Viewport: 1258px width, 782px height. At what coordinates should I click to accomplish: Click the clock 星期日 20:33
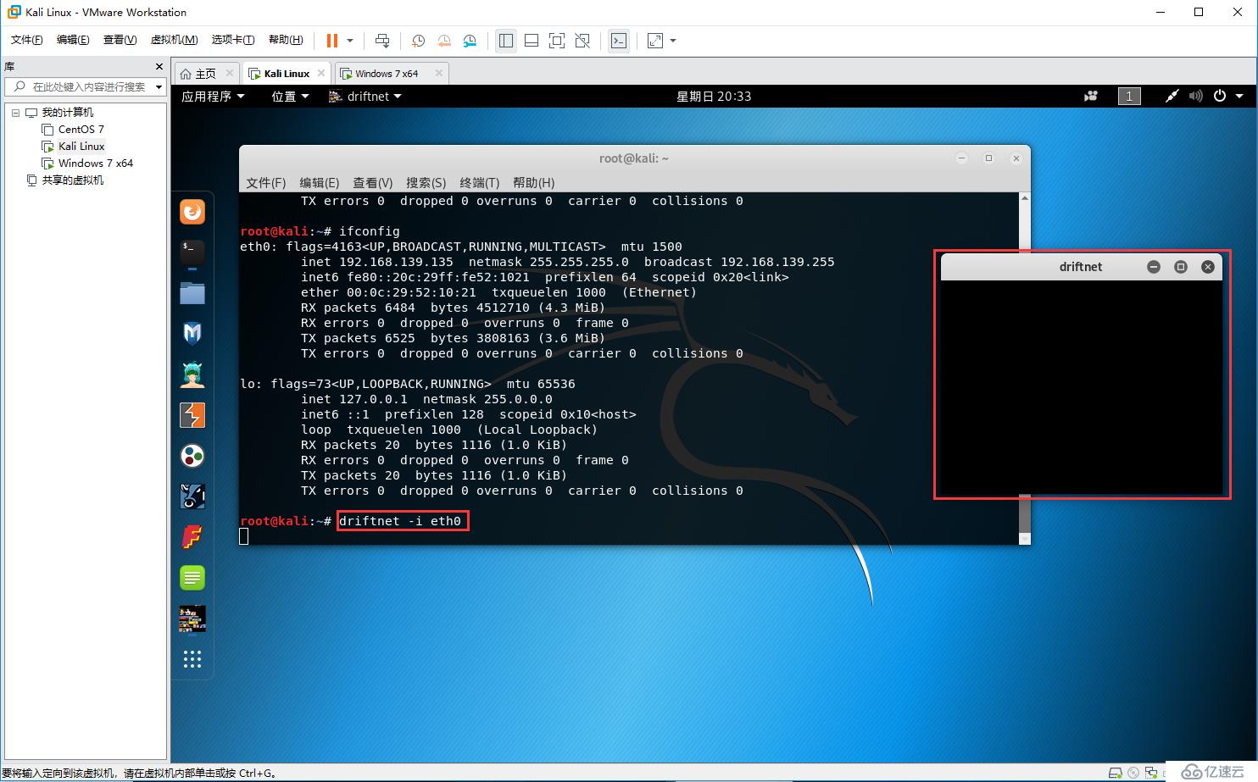tap(714, 97)
